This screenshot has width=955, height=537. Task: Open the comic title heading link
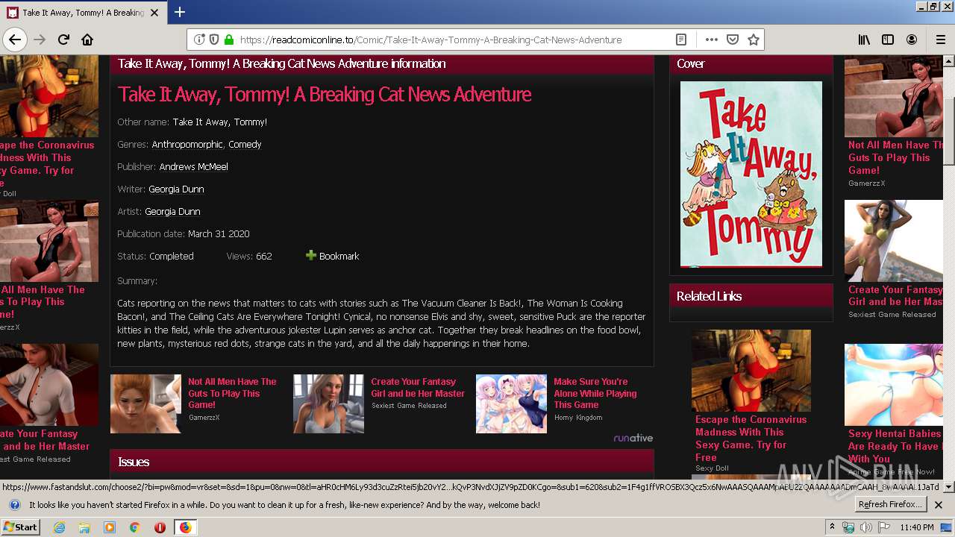[x=325, y=95]
